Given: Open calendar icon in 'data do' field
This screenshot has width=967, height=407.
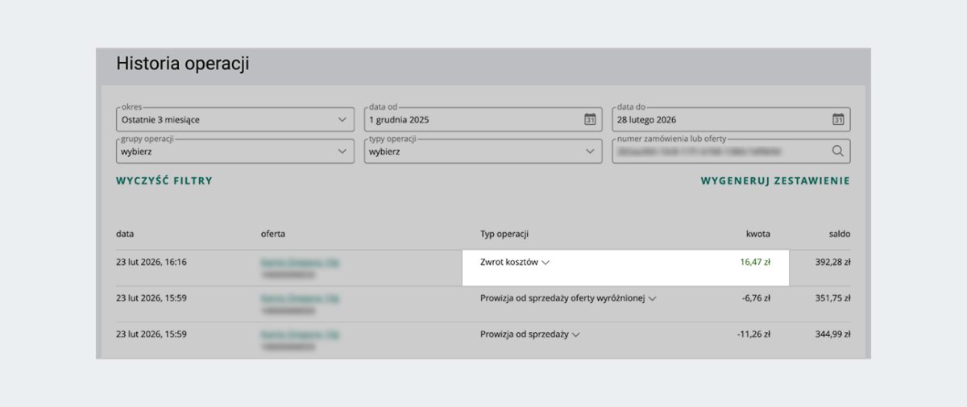Looking at the screenshot, I should coord(837,120).
